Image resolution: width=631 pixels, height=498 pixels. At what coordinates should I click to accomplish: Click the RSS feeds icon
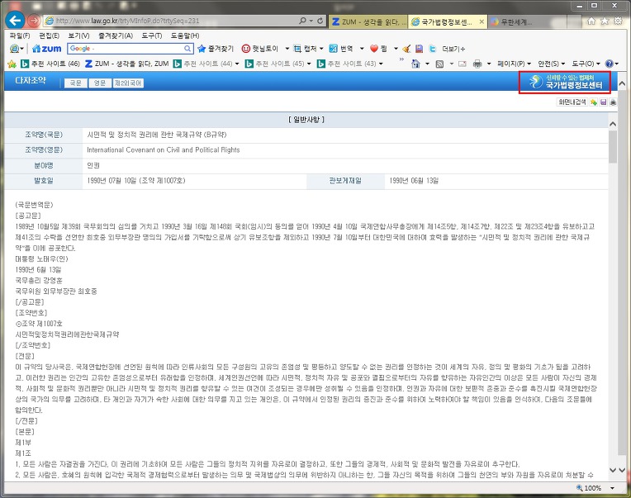click(x=440, y=64)
